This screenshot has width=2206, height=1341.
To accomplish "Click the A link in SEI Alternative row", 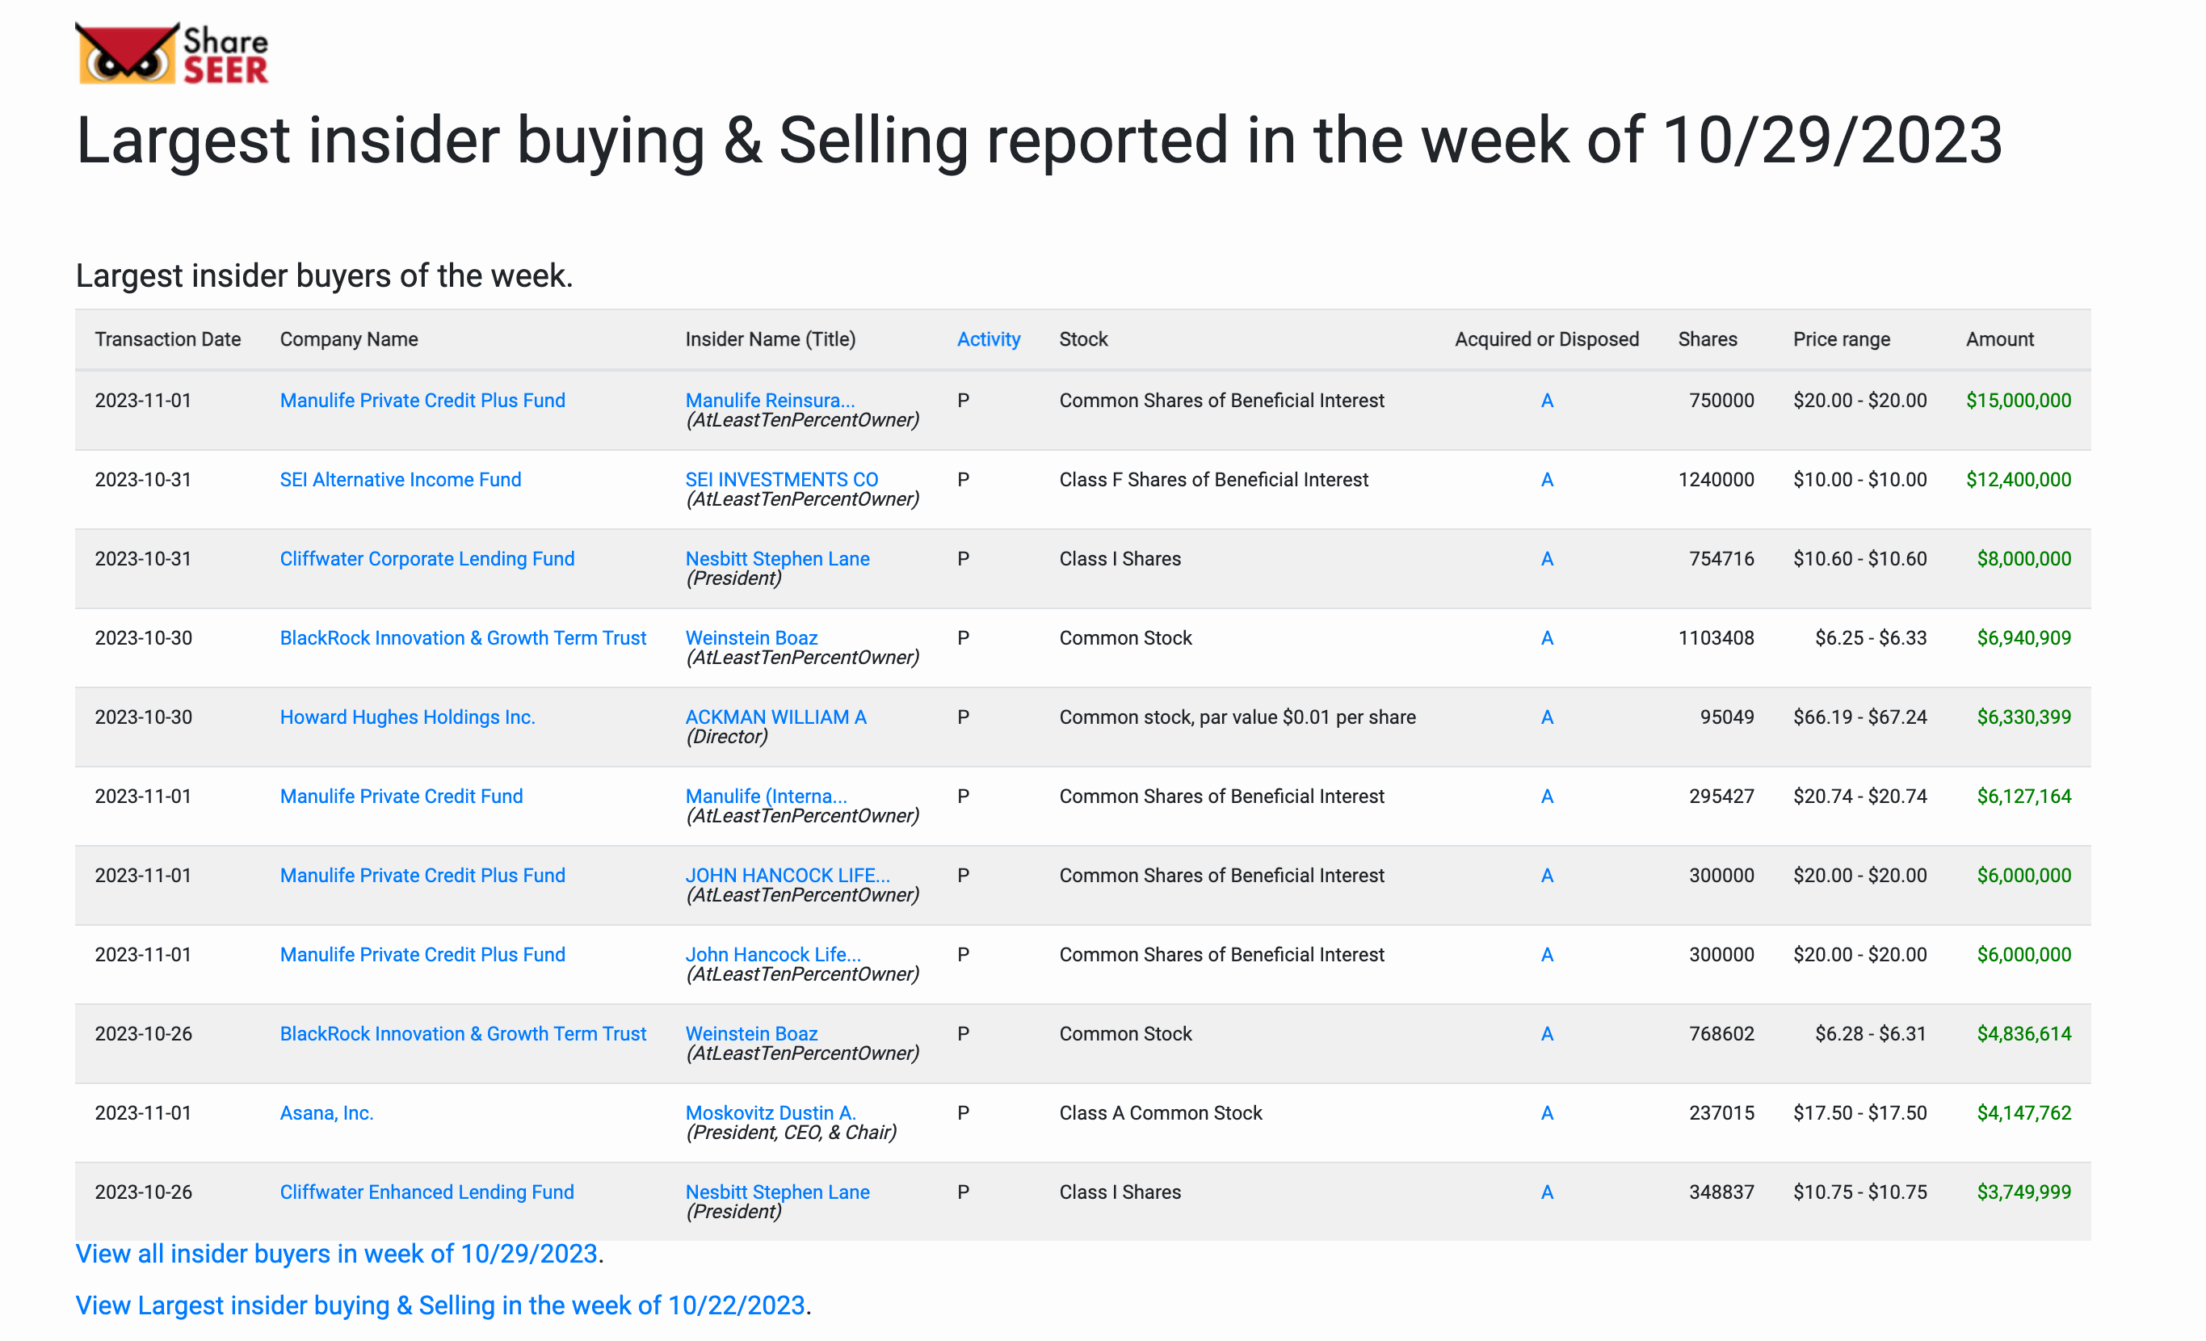I will [x=1546, y=480].
